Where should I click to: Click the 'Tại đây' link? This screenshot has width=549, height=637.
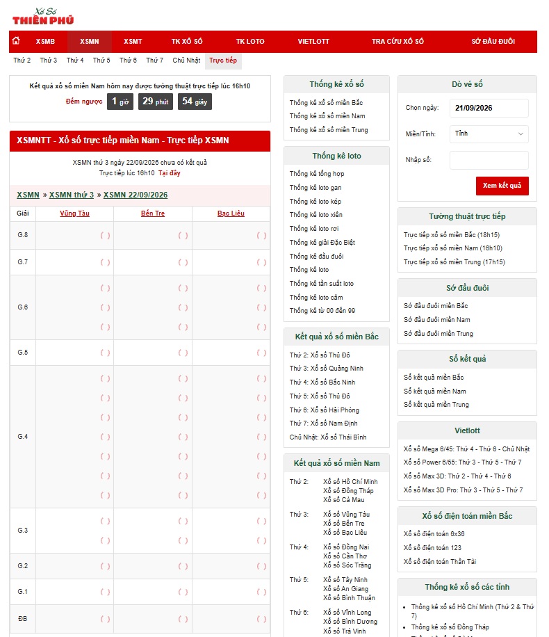point(170,173)
